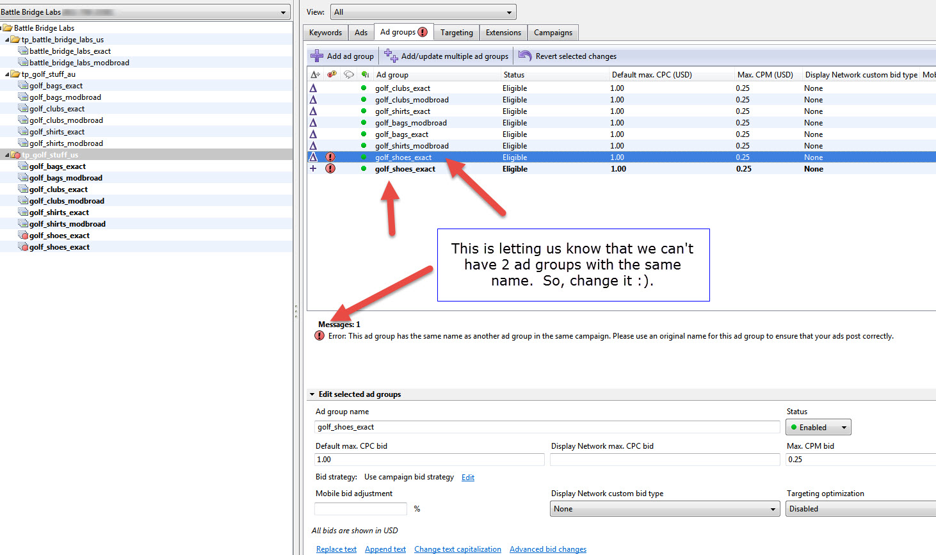Click the comment bubble column header icon
Screen dimensions: 936x555
tap(348, 75)
